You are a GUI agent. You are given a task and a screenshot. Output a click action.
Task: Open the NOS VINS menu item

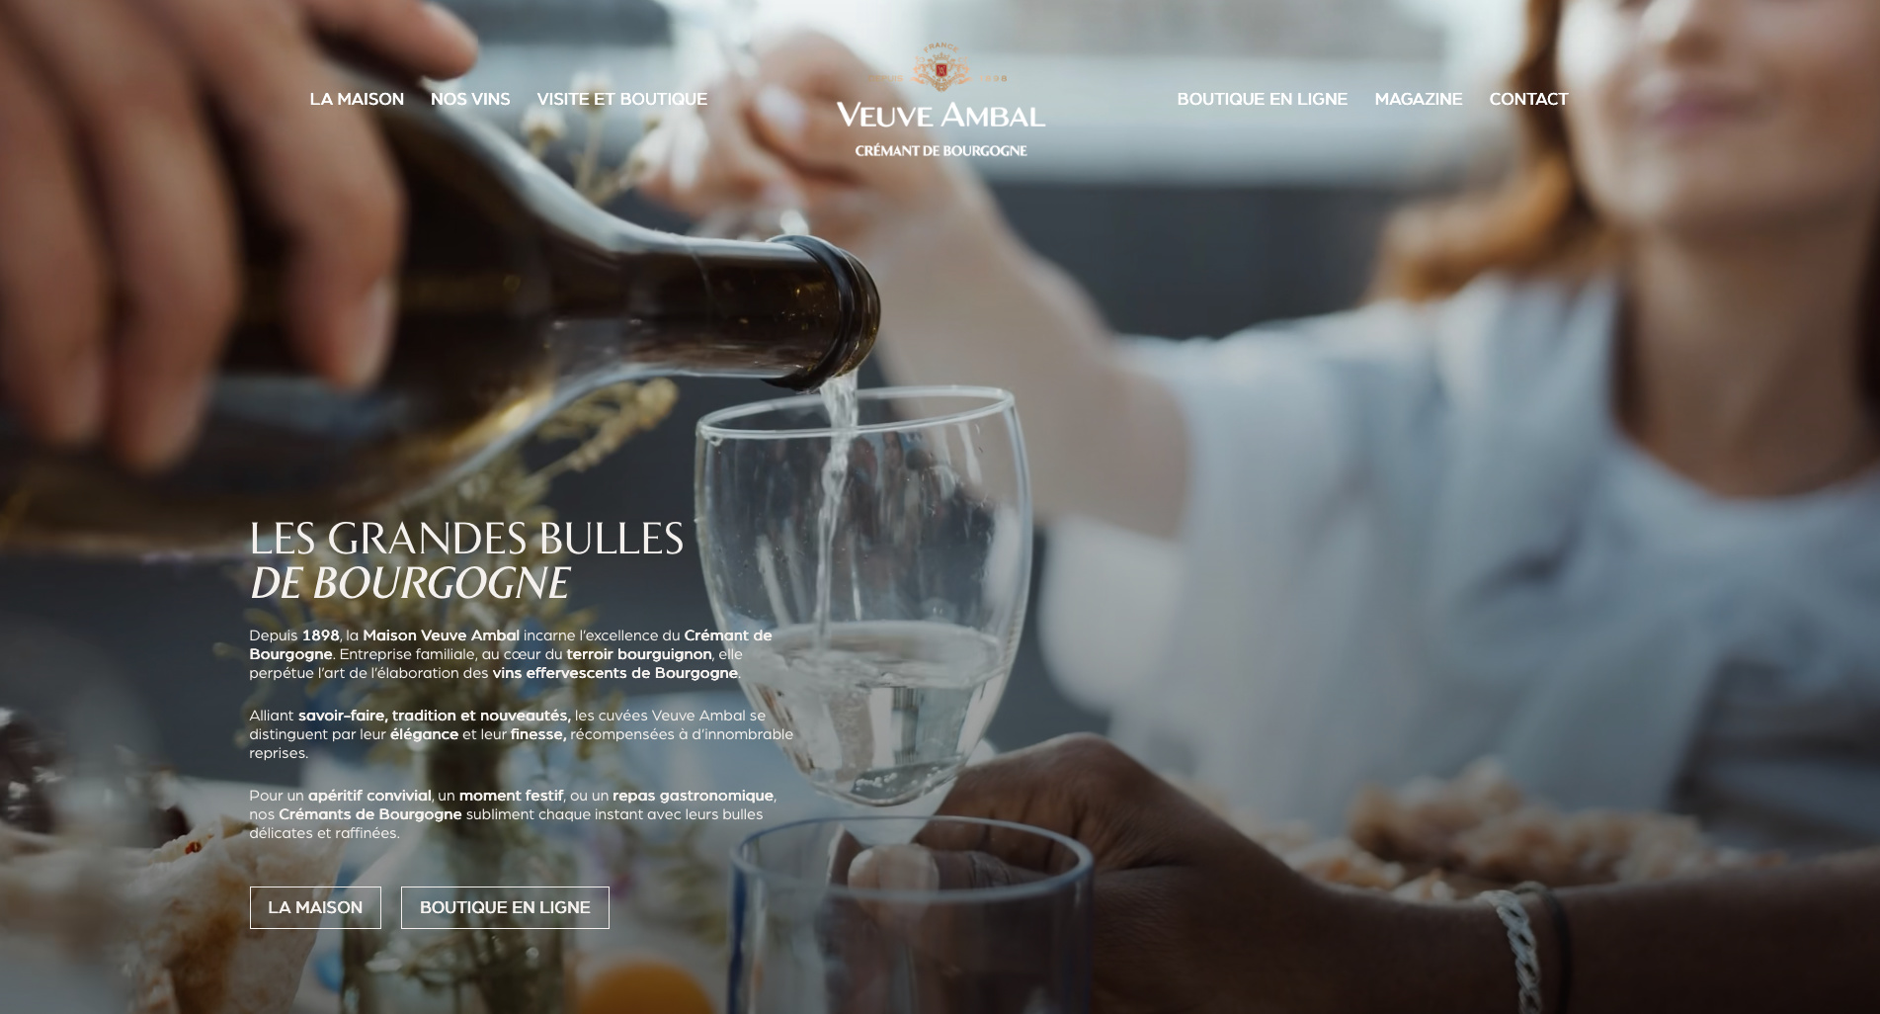tap(470, 99)
